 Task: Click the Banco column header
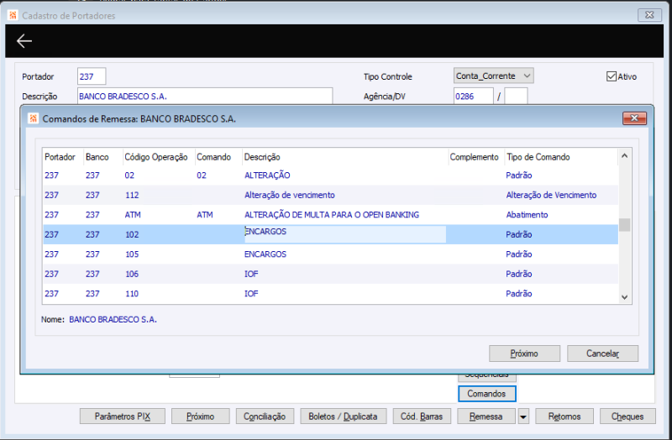tap(97, 157)
